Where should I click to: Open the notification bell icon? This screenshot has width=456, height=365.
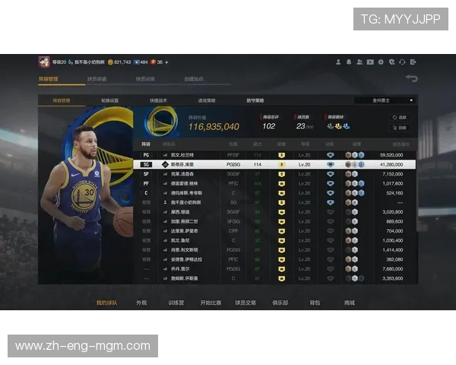[x=349, y=62]
